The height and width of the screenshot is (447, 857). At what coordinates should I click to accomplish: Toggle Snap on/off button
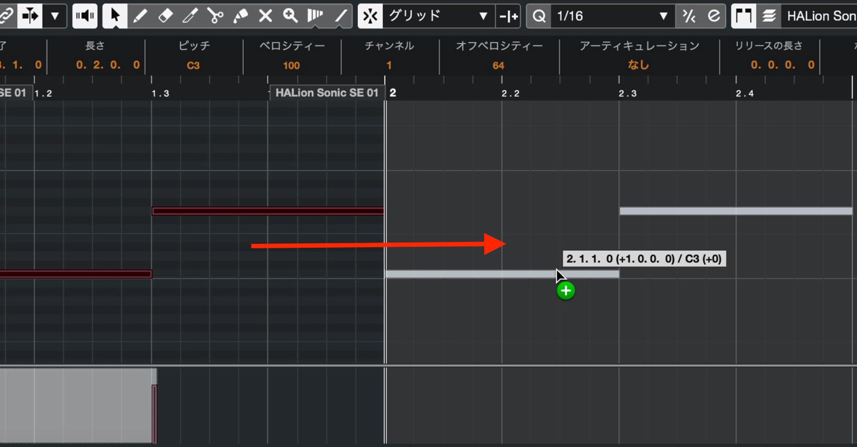coord(370,16)
